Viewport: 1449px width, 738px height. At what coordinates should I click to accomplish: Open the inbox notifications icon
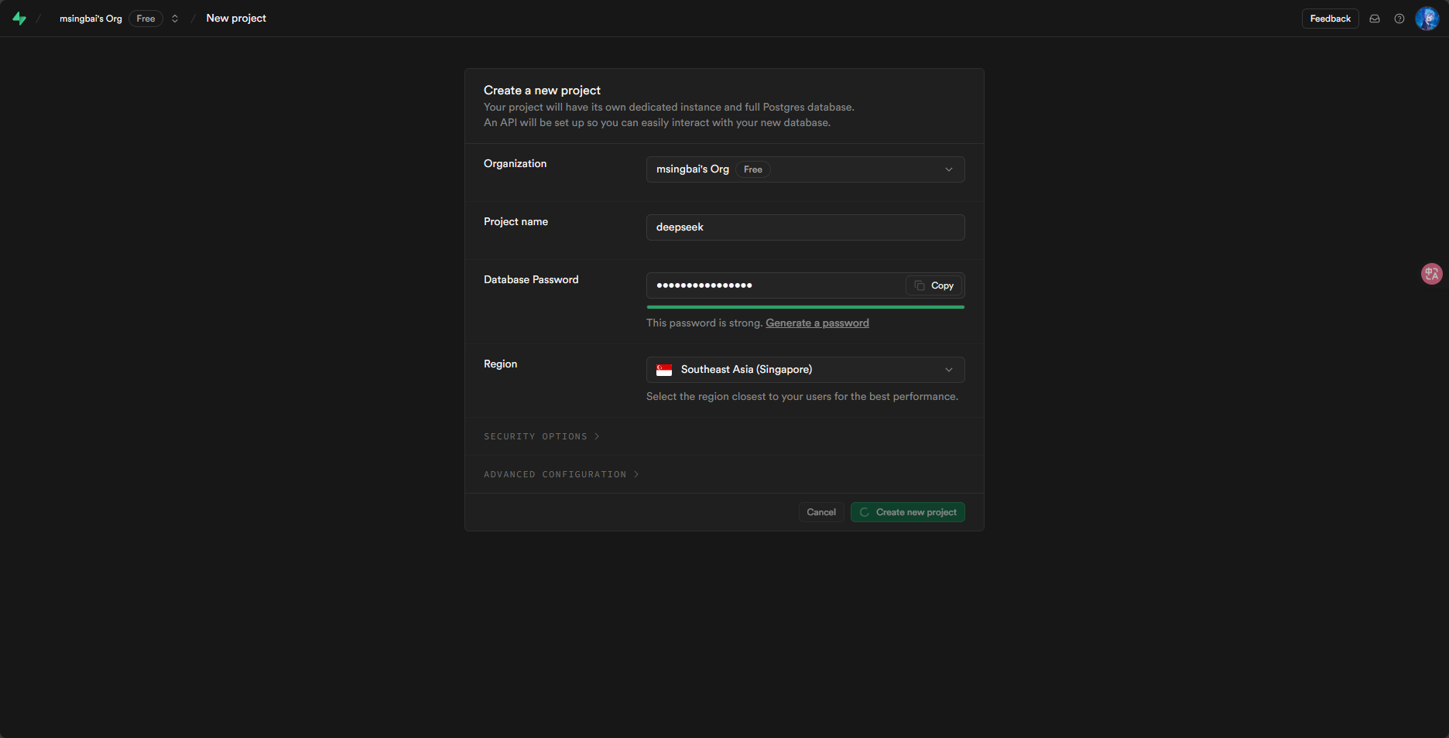click(x=1375, y=19)
